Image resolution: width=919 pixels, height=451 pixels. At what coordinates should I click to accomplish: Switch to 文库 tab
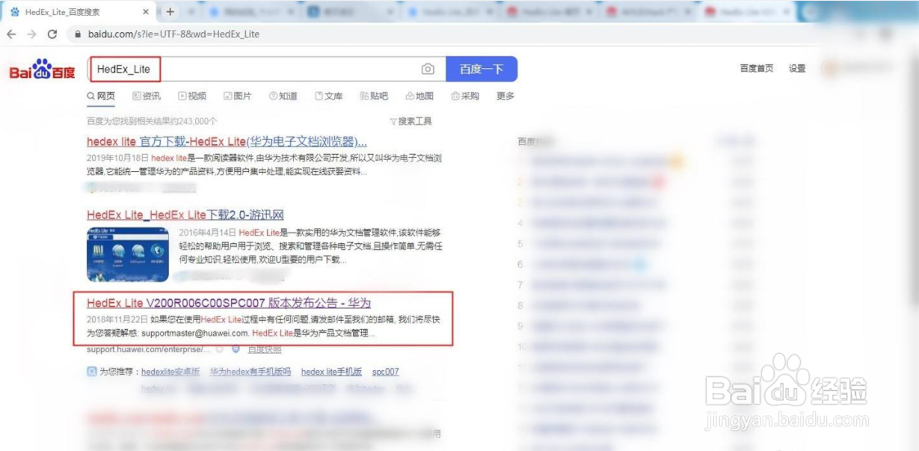tap(329, 96)
